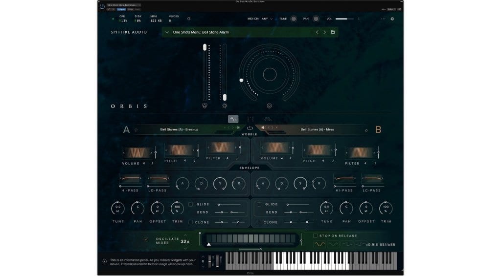The width and height of the screenshot is (501, 276).
Task: Step keyboard octave down arrow
Action: pos(203,266)
